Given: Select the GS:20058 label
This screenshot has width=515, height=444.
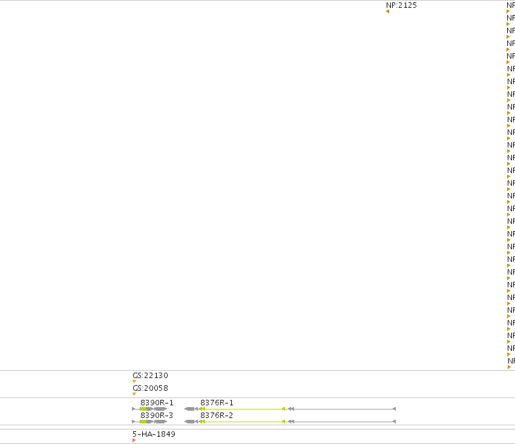Looking at the screenshot, I should click(150, 388).
